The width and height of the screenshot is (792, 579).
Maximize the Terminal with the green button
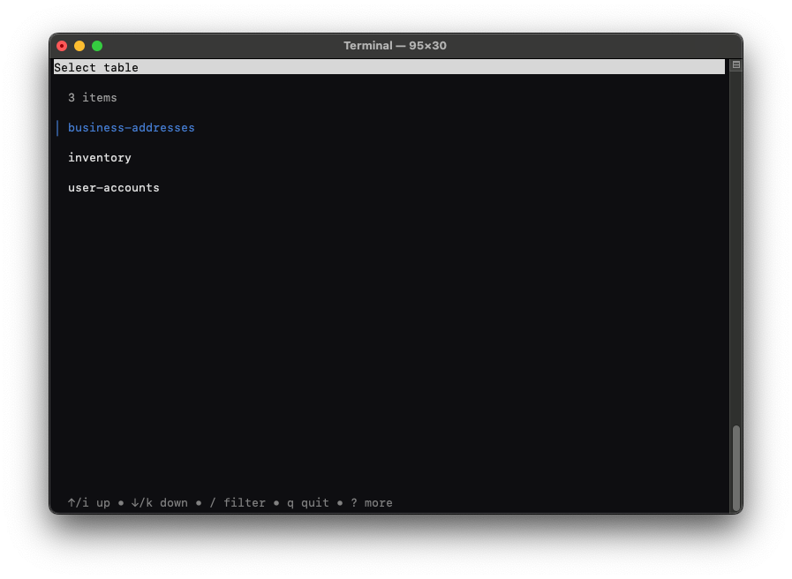[97, 46]
